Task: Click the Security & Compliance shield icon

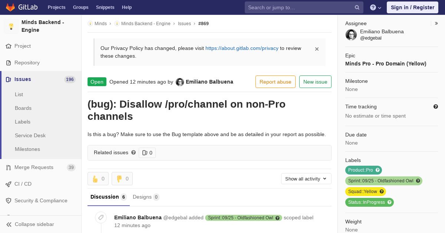Action: click(9, 201)
